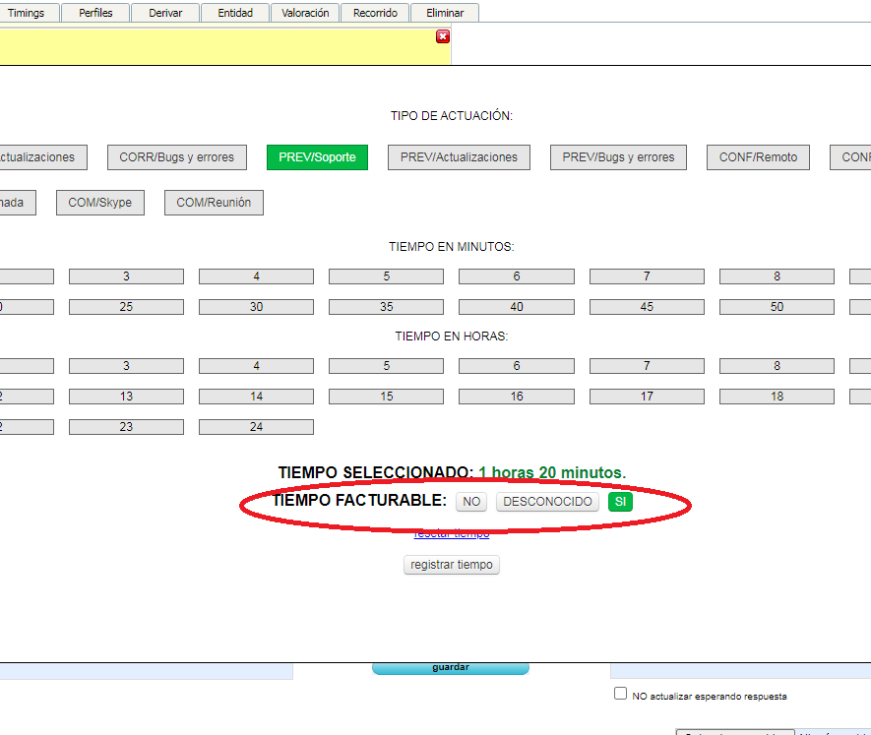Go to the Valoración tab

pos(305,13)
